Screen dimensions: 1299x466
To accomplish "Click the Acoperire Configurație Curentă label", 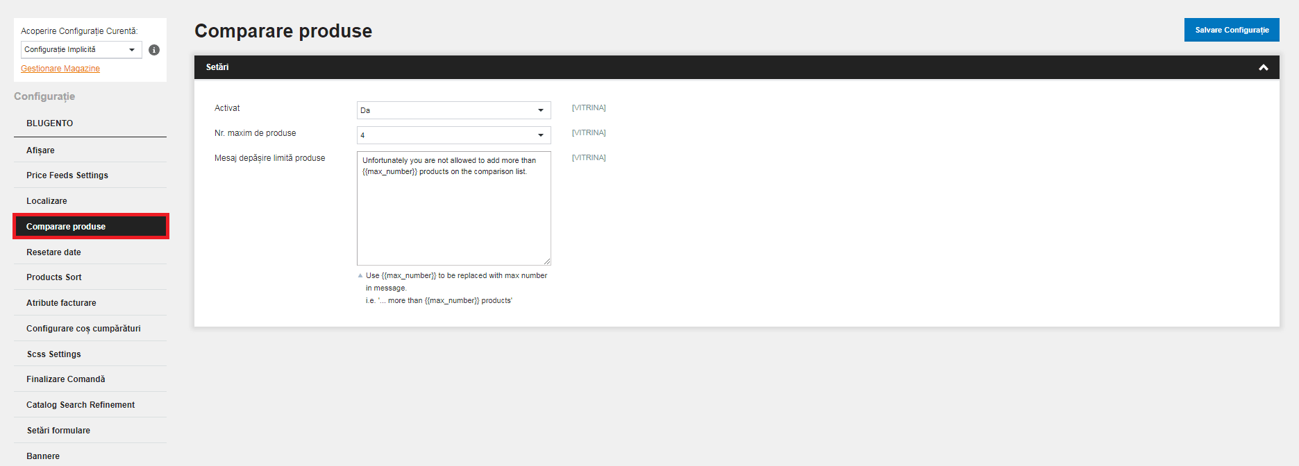I will point(79,31).
